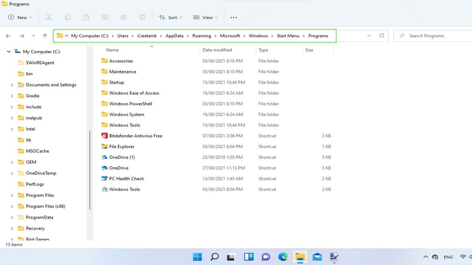Image resolution: width=472 pixels, height=265 pixels.
Task: Launch Microsoft Edge from the taskbar
Action: tap(283, 257)
